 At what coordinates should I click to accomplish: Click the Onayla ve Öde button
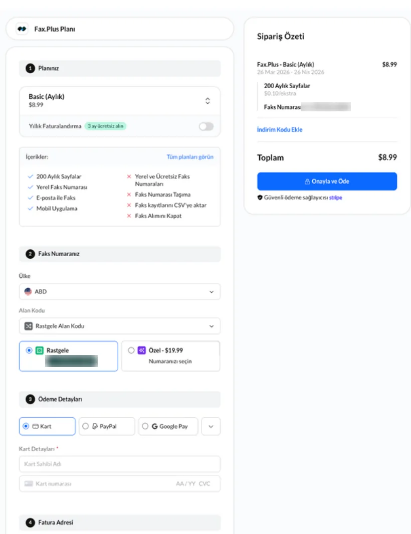pyautogui.click(x=327, y=181)
